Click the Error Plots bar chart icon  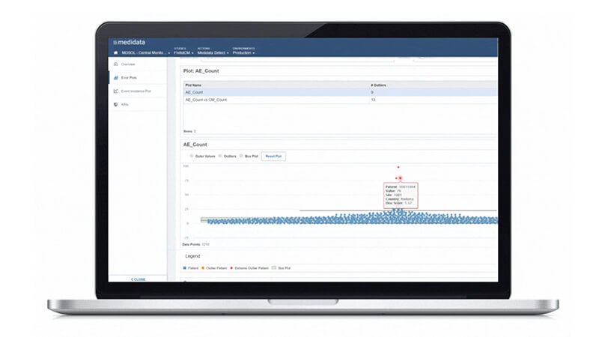(116, 78)
